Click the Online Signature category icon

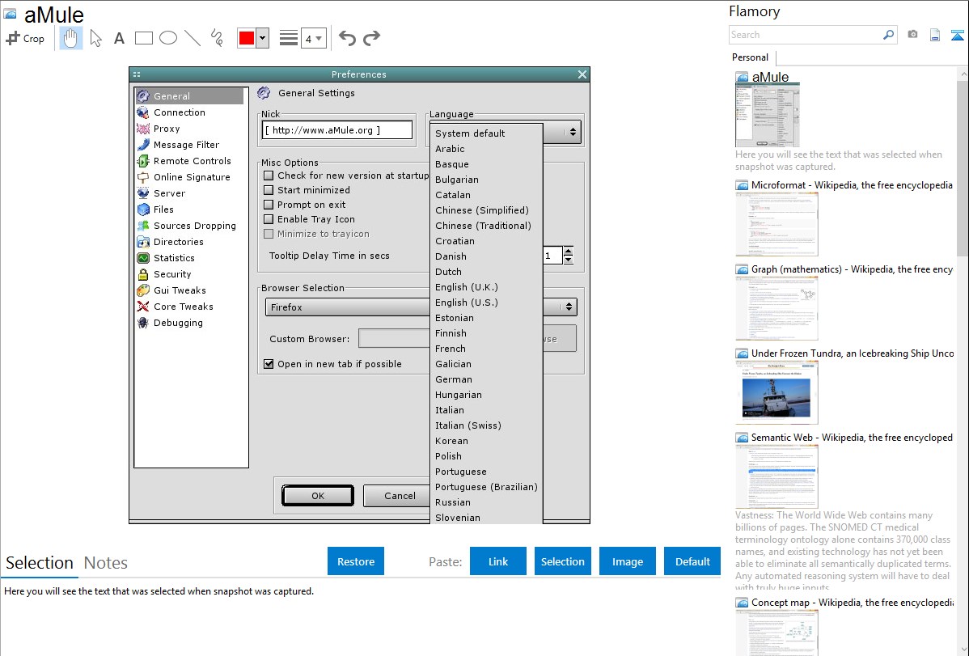[x=142, y=177]
